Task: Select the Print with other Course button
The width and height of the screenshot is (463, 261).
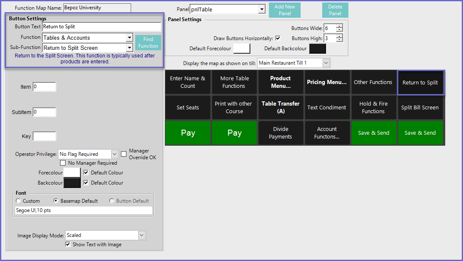Action: (234, 108)
